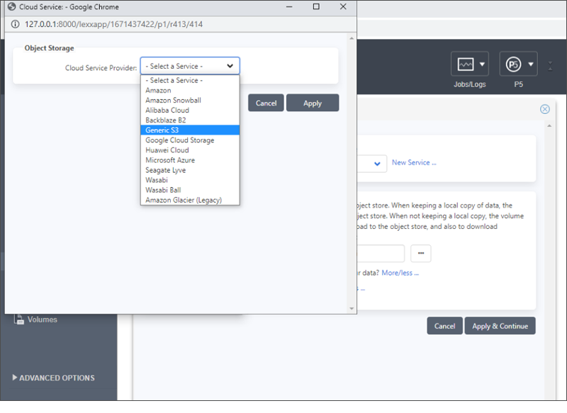567x413 pixels.
Task: Select the Wasabi option
Action: (190, 180)
